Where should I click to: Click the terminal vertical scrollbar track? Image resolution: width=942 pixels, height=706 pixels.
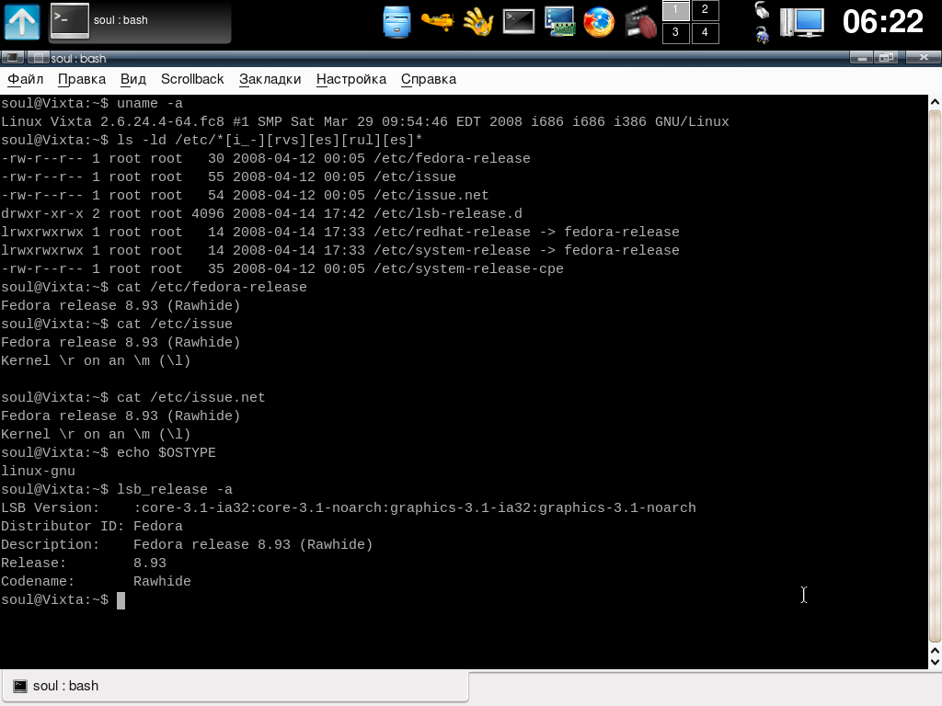(935, 376)
